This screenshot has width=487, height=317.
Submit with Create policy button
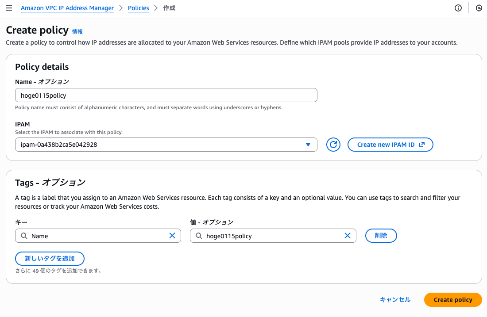[x=452, y=299]
